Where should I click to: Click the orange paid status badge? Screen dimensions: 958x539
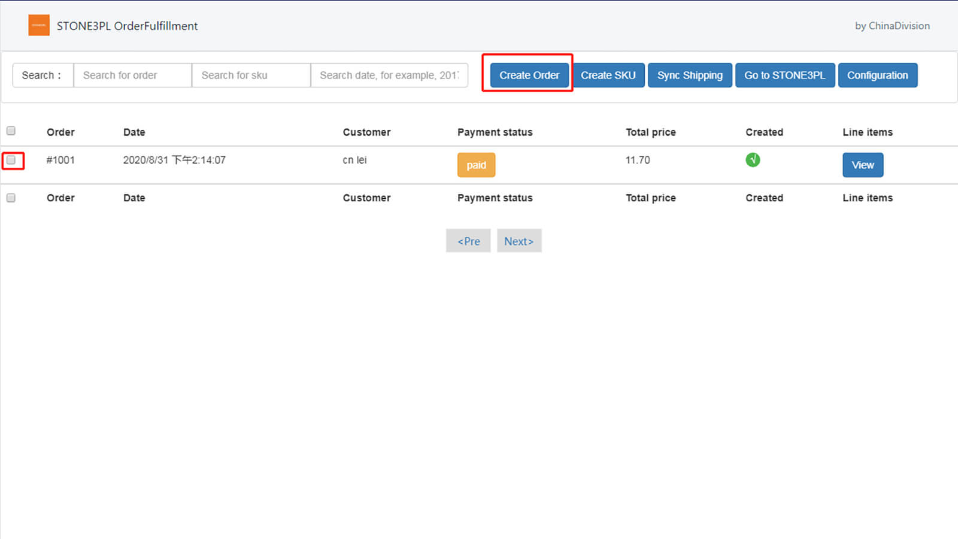coord(476,165)
